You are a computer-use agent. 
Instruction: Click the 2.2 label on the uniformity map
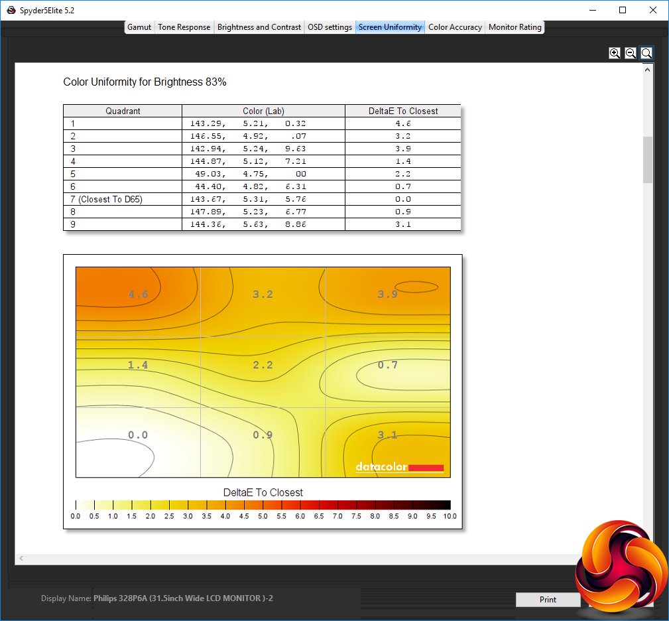(263, 365)
